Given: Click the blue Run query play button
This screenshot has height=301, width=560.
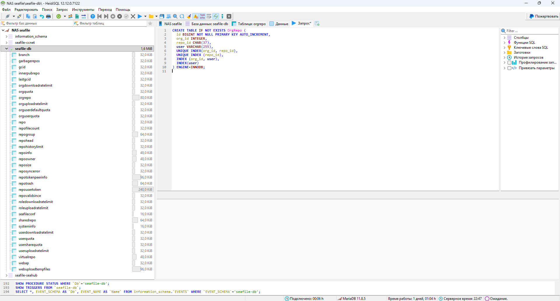Looking at the screenshot, I should pos(140,16).
